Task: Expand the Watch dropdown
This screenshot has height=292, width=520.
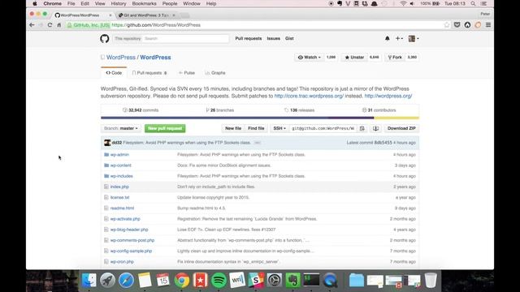Action: pyautogui.click(x=309, y=58)
